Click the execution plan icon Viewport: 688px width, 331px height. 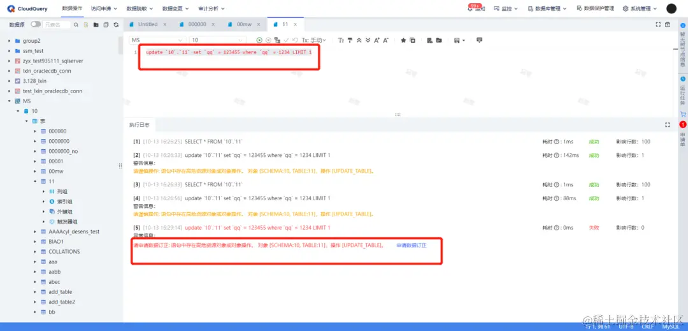(277, 40)
